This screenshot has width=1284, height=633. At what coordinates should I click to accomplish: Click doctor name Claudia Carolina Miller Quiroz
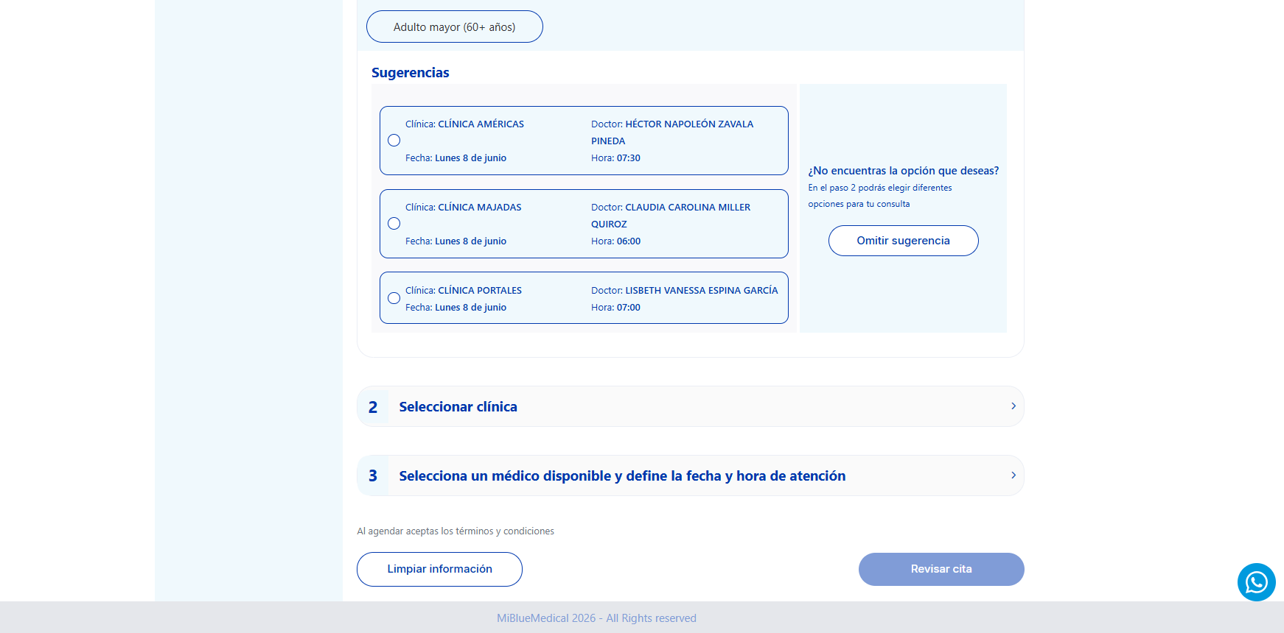(671, 216)
